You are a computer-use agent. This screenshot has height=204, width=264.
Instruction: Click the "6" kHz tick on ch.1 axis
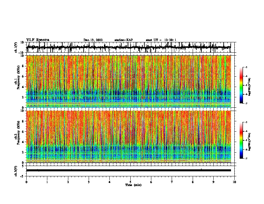(x=23, y=76)
